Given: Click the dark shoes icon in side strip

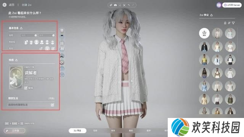Looking at the screenshot, I should pos(62,56).
